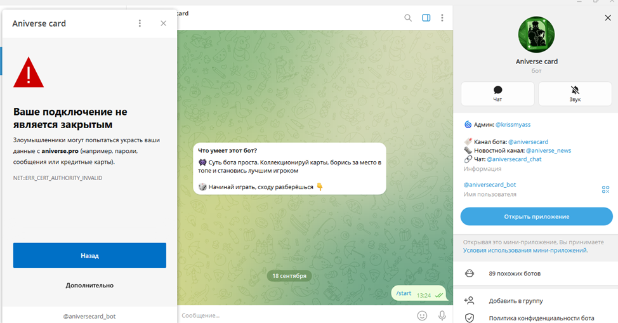Open @aniversecard channel link
The image size is (618, 323).
528,142
